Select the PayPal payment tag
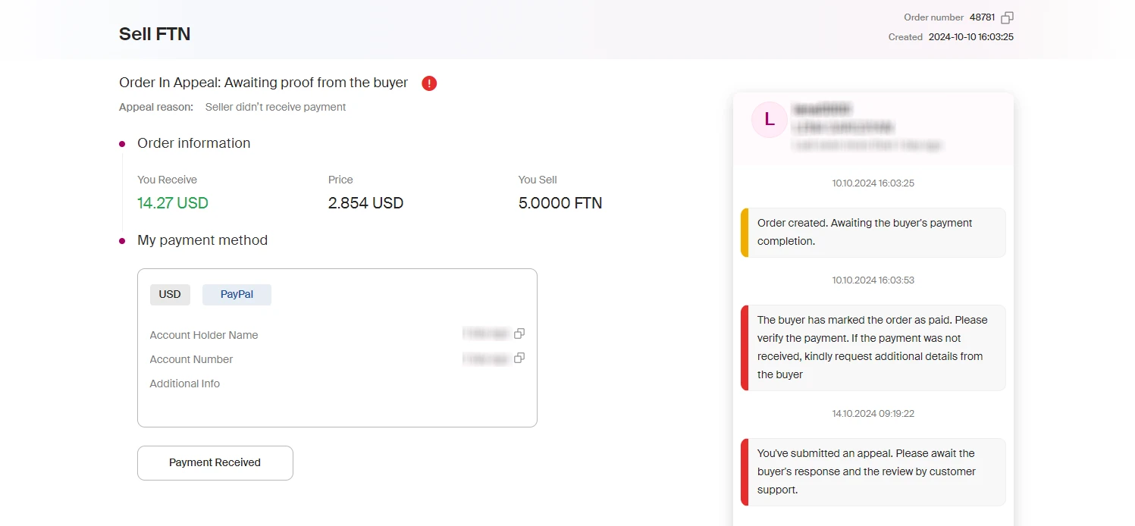 click(237, 294)
